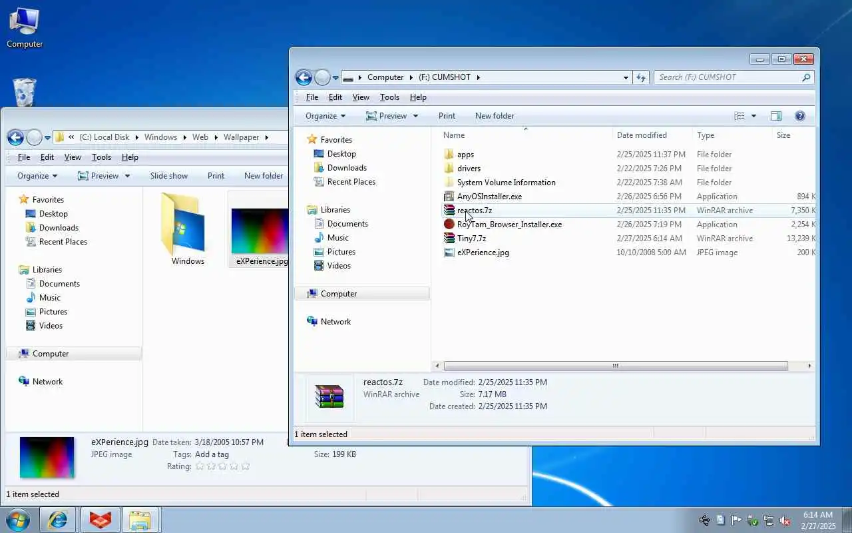
Task: Open the red app pinned on taskbar
Action: (100, 520)
